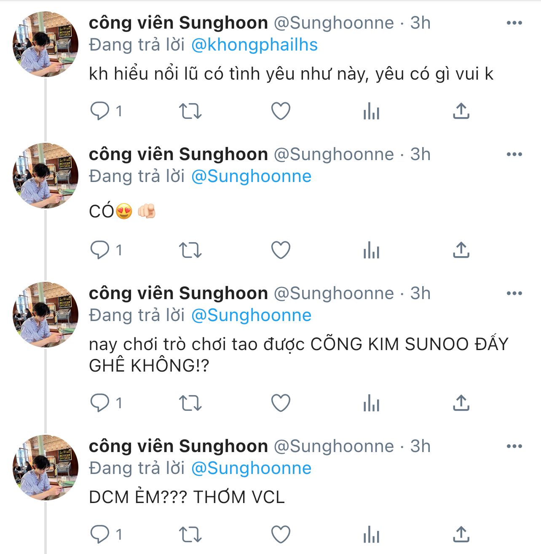
Task: Like the 'yêu có gì vui k' tweet
Action: pyautogui.click(x=281, y=111)
